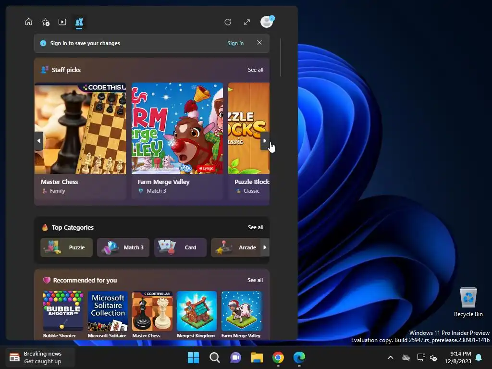
Task: Show hidden system tray icons
Action: [x=391, y=357]
